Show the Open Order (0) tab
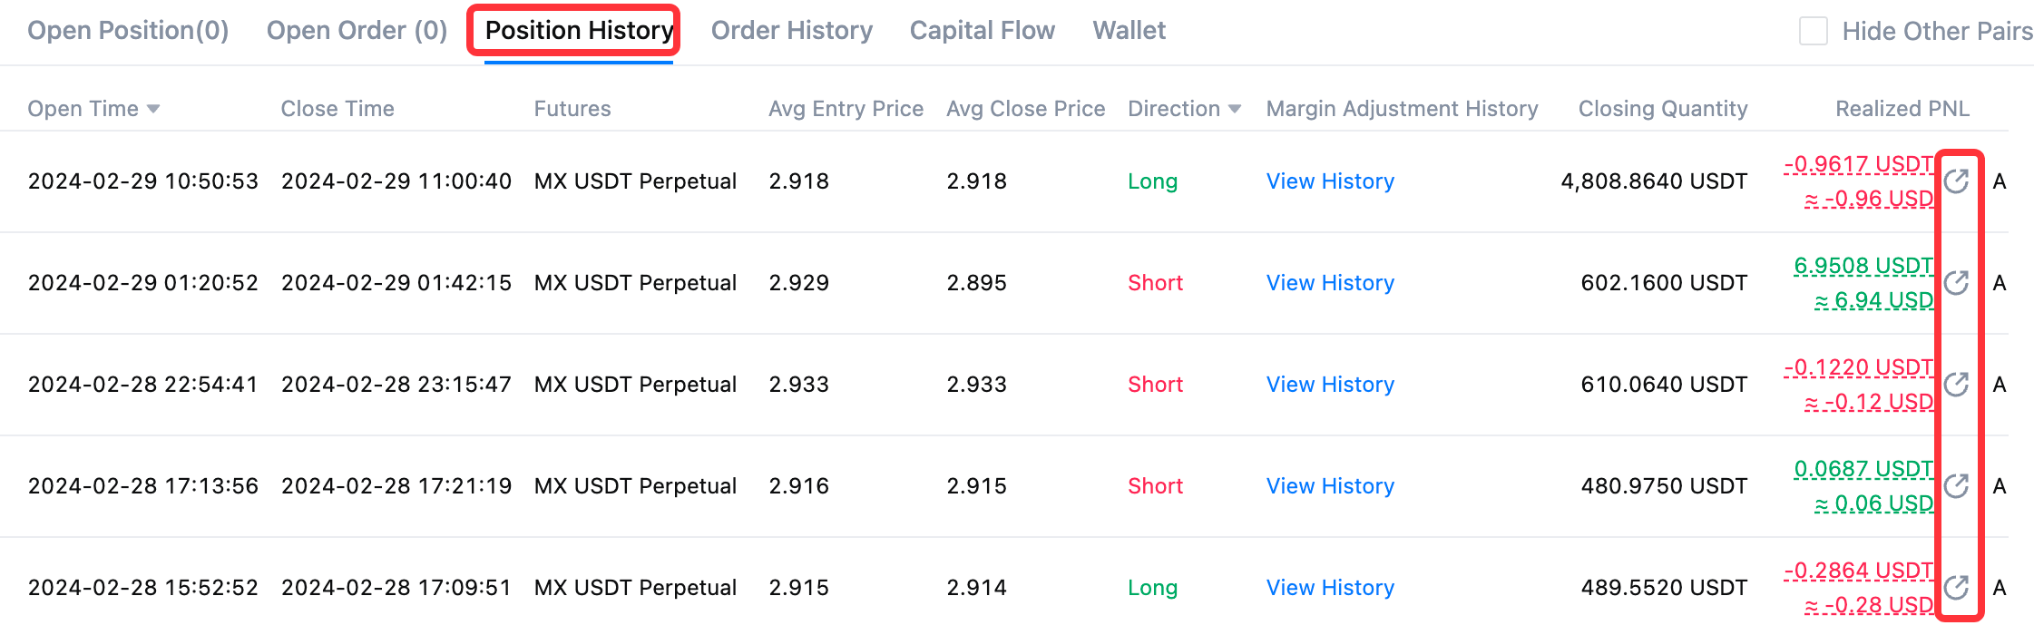2034x635 pixels. point(357,31)
